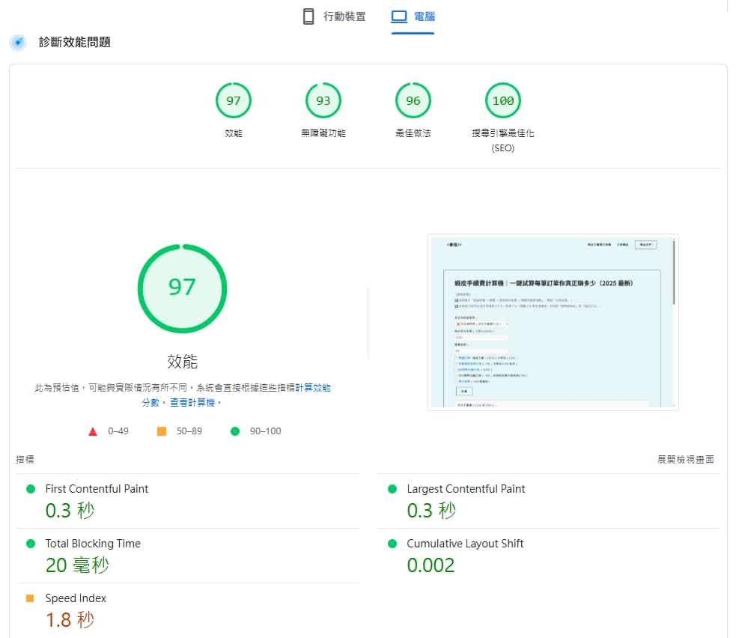The image size is (736, 638).
Task: Open the 最佳做法 score gauge 96
Action: click(x=413, y=100)
